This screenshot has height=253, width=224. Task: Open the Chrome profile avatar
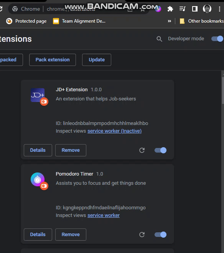click(207, 9)
